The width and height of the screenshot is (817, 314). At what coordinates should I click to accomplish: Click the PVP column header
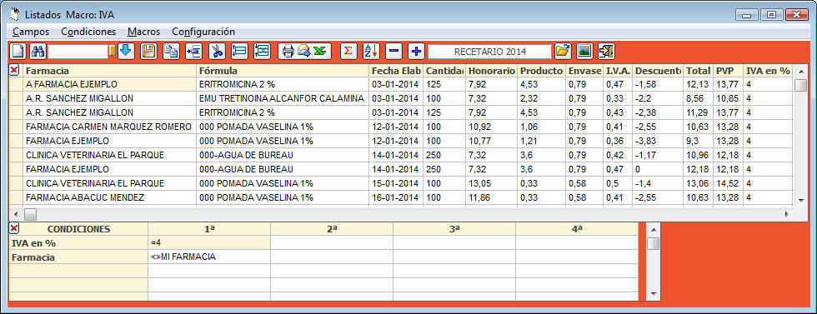728,70
